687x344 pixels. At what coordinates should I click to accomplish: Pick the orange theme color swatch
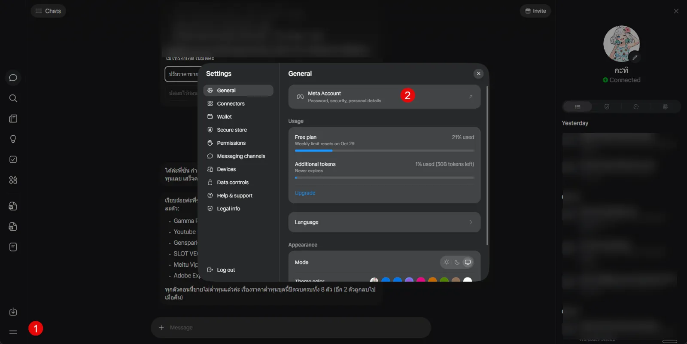point(432,280)
